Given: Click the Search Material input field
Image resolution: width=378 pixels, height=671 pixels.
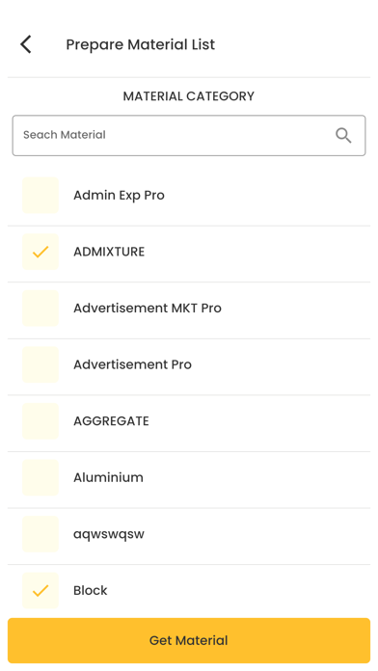Looking at the screenshot, I should point(189,135).
